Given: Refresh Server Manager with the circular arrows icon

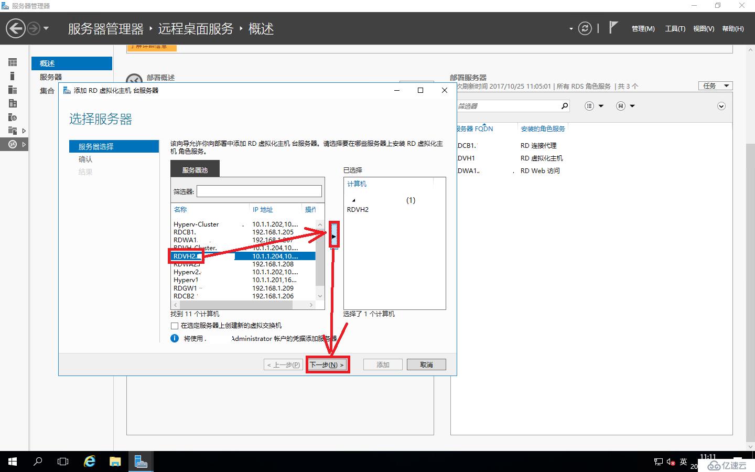Looking at the screenshot, I should pyautogui.click(x=585, y=28).
